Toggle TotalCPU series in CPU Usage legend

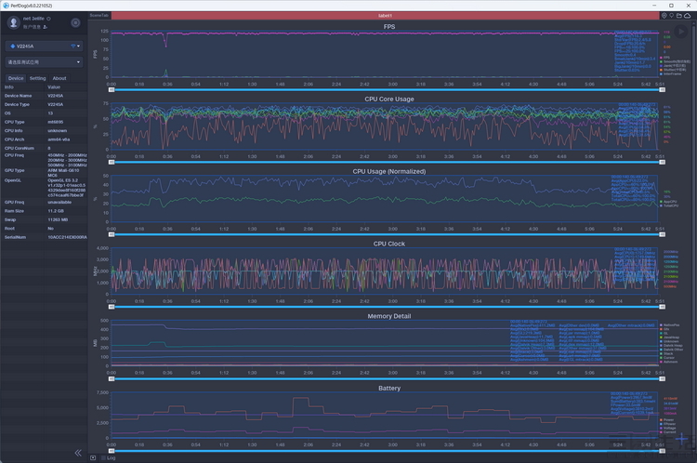click(x=669, y=205)
